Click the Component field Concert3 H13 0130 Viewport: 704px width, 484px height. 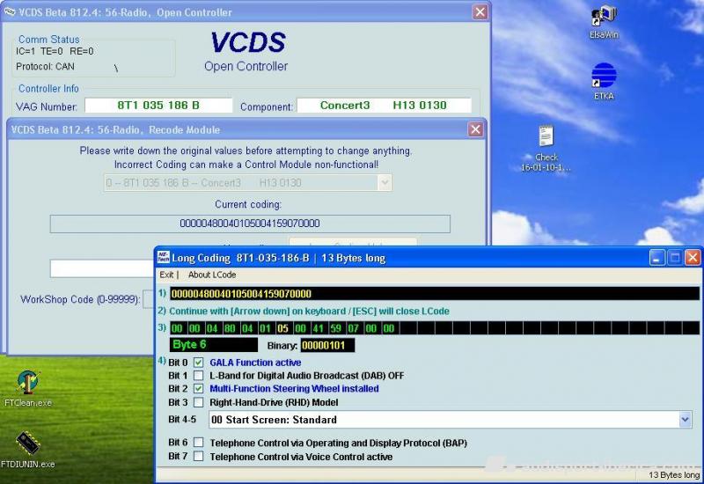(384, 105)
